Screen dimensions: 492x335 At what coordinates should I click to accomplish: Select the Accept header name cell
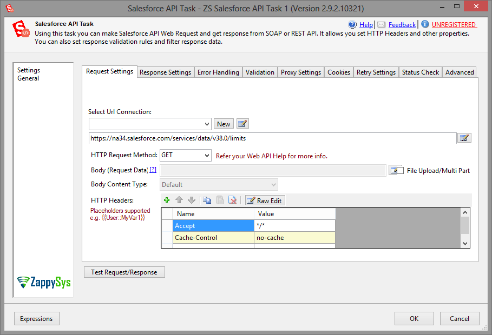[x=213, y=226]
